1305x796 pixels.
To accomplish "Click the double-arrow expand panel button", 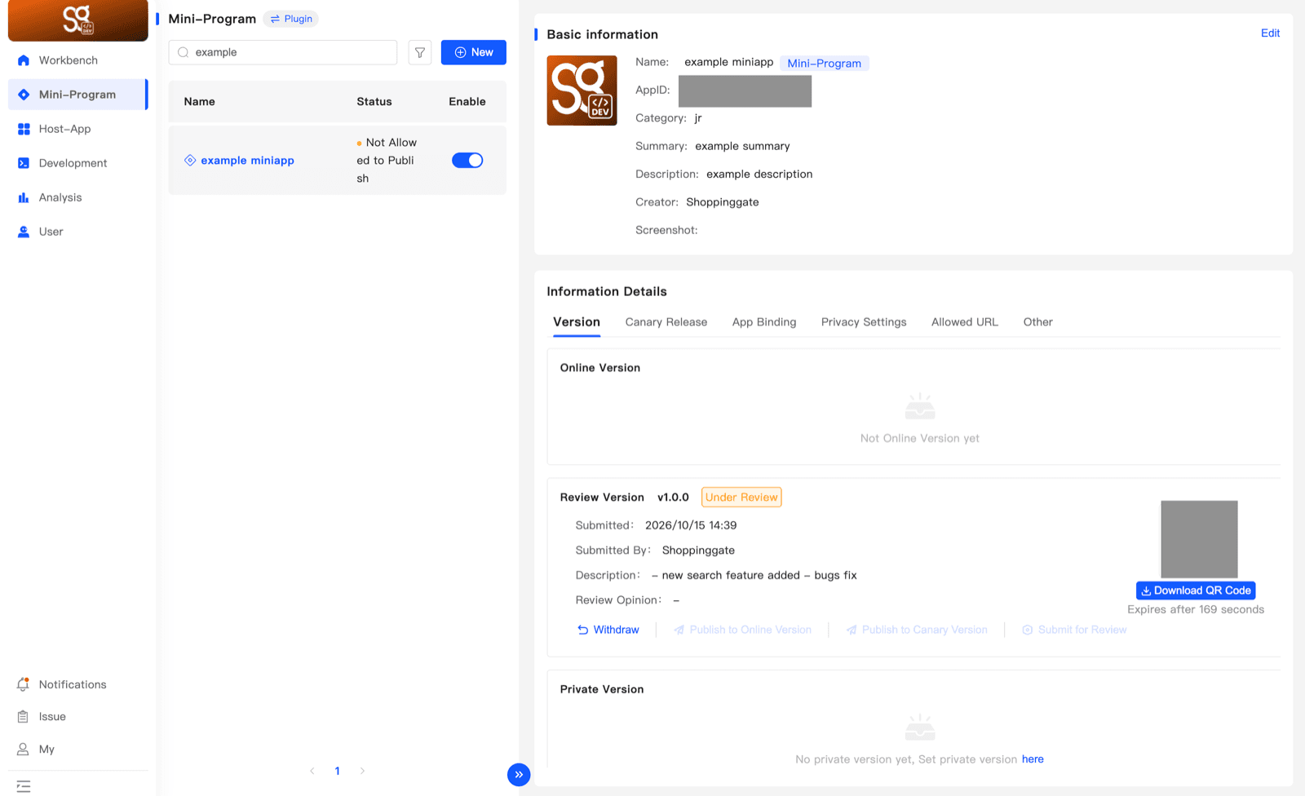I will pyautogui.click(x=519, y=774).
